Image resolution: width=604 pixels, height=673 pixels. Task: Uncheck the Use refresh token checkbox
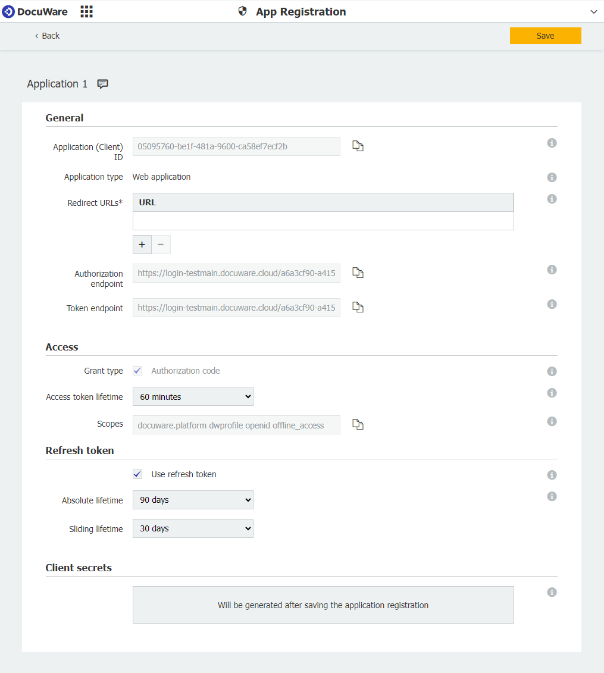(137, 474)
